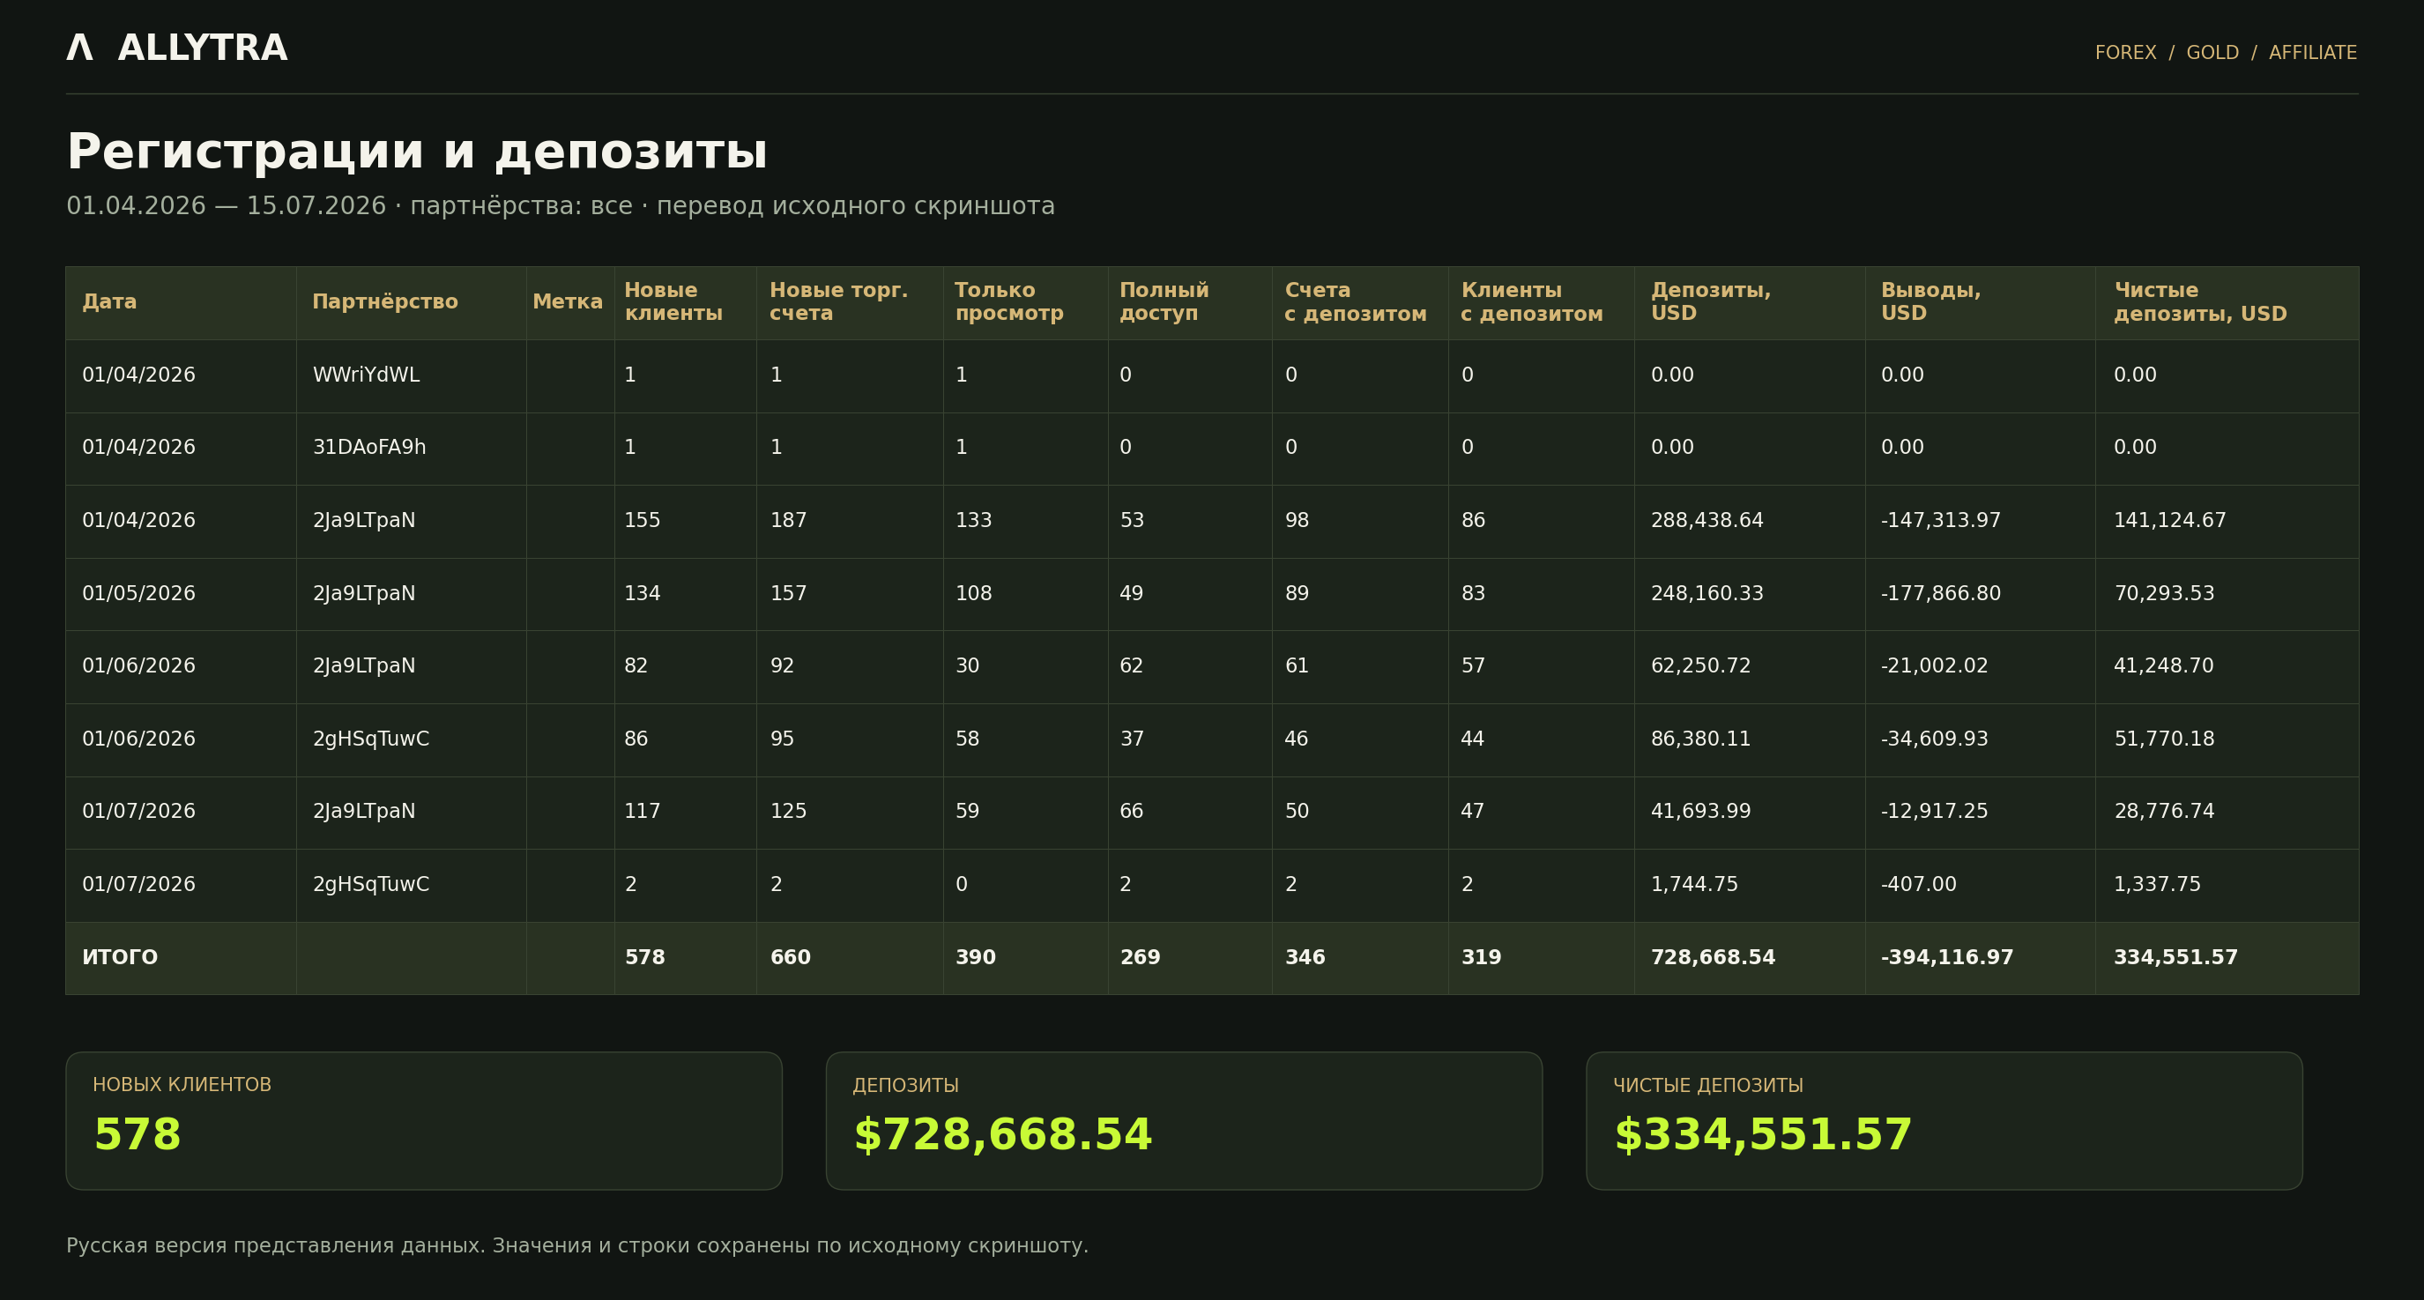The image size is (2424, 1300).
Task: Click the date 01/05/2026
Action: 138,593
